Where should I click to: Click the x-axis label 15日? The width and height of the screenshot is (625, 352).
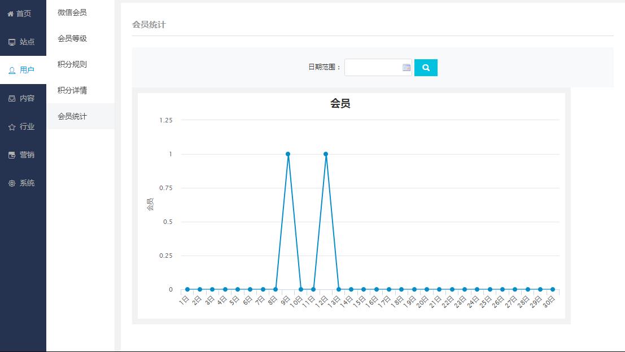click(x=360, y=301)
